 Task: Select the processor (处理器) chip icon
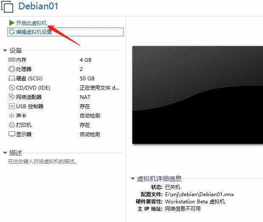point(12,69)
